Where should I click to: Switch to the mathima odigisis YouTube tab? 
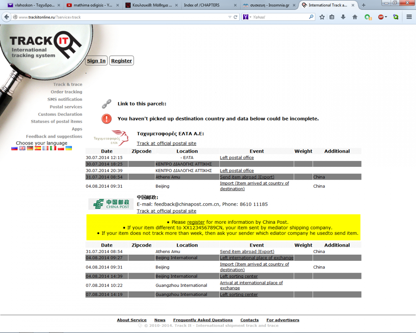pyautogui.click(x=92, y=5)
